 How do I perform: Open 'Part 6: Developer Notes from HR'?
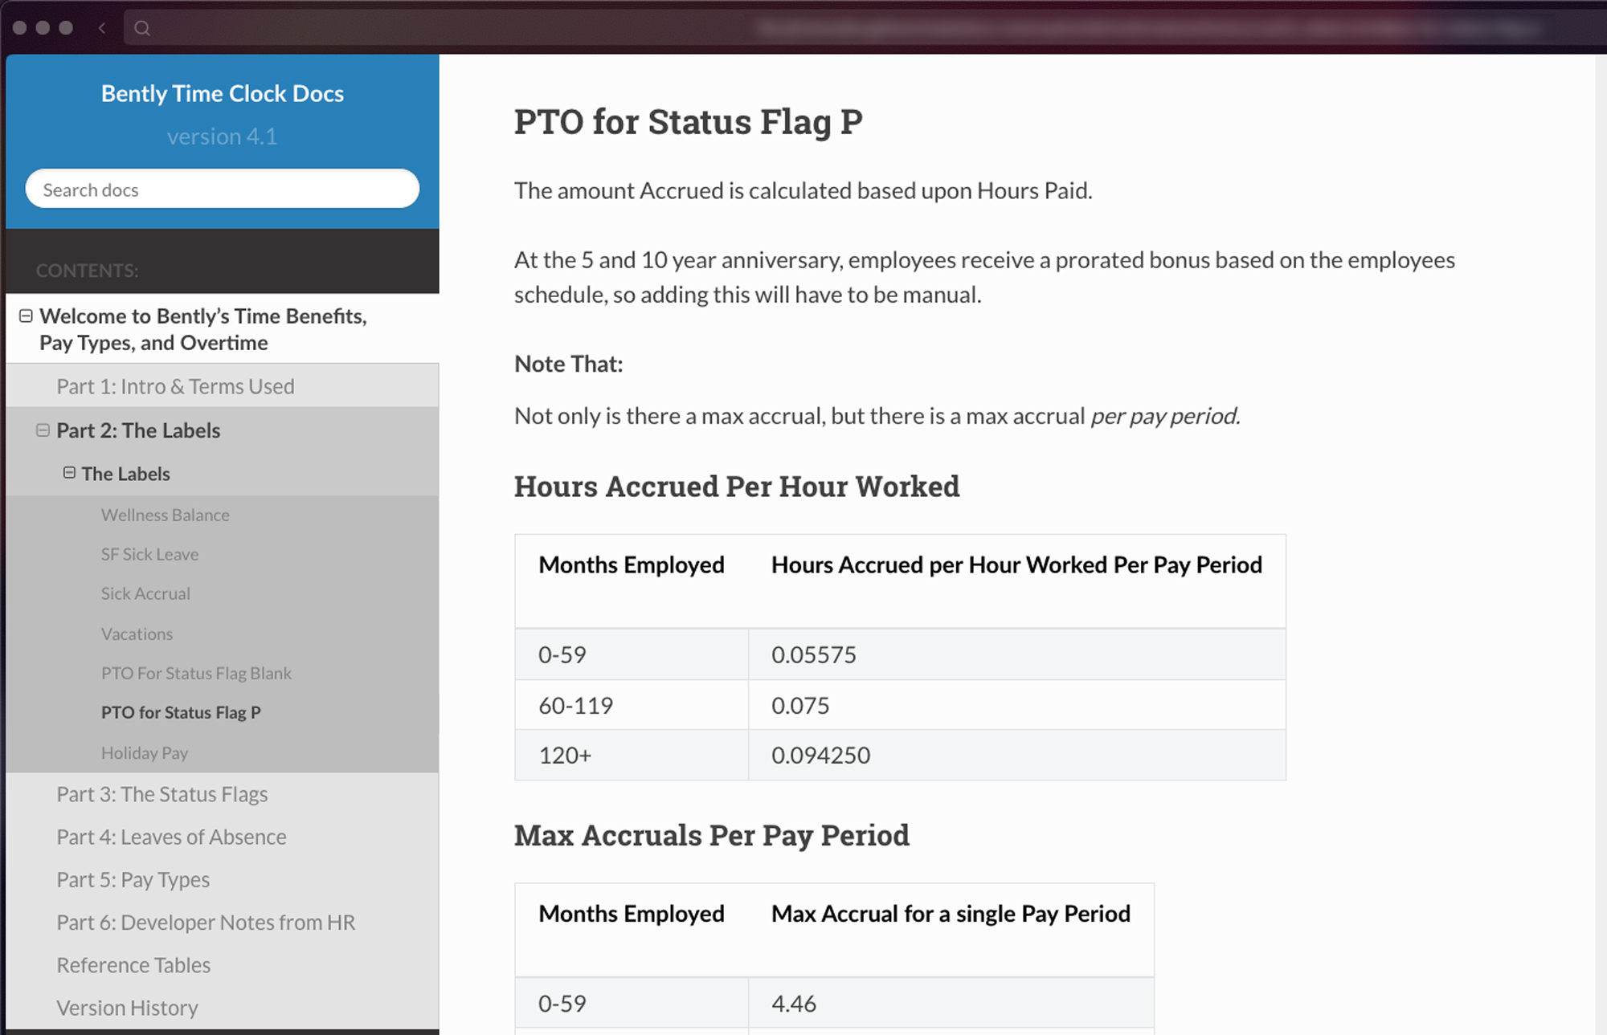(x=206, y=922)
